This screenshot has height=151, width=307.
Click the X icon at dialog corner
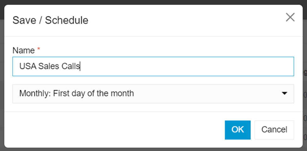290,18
